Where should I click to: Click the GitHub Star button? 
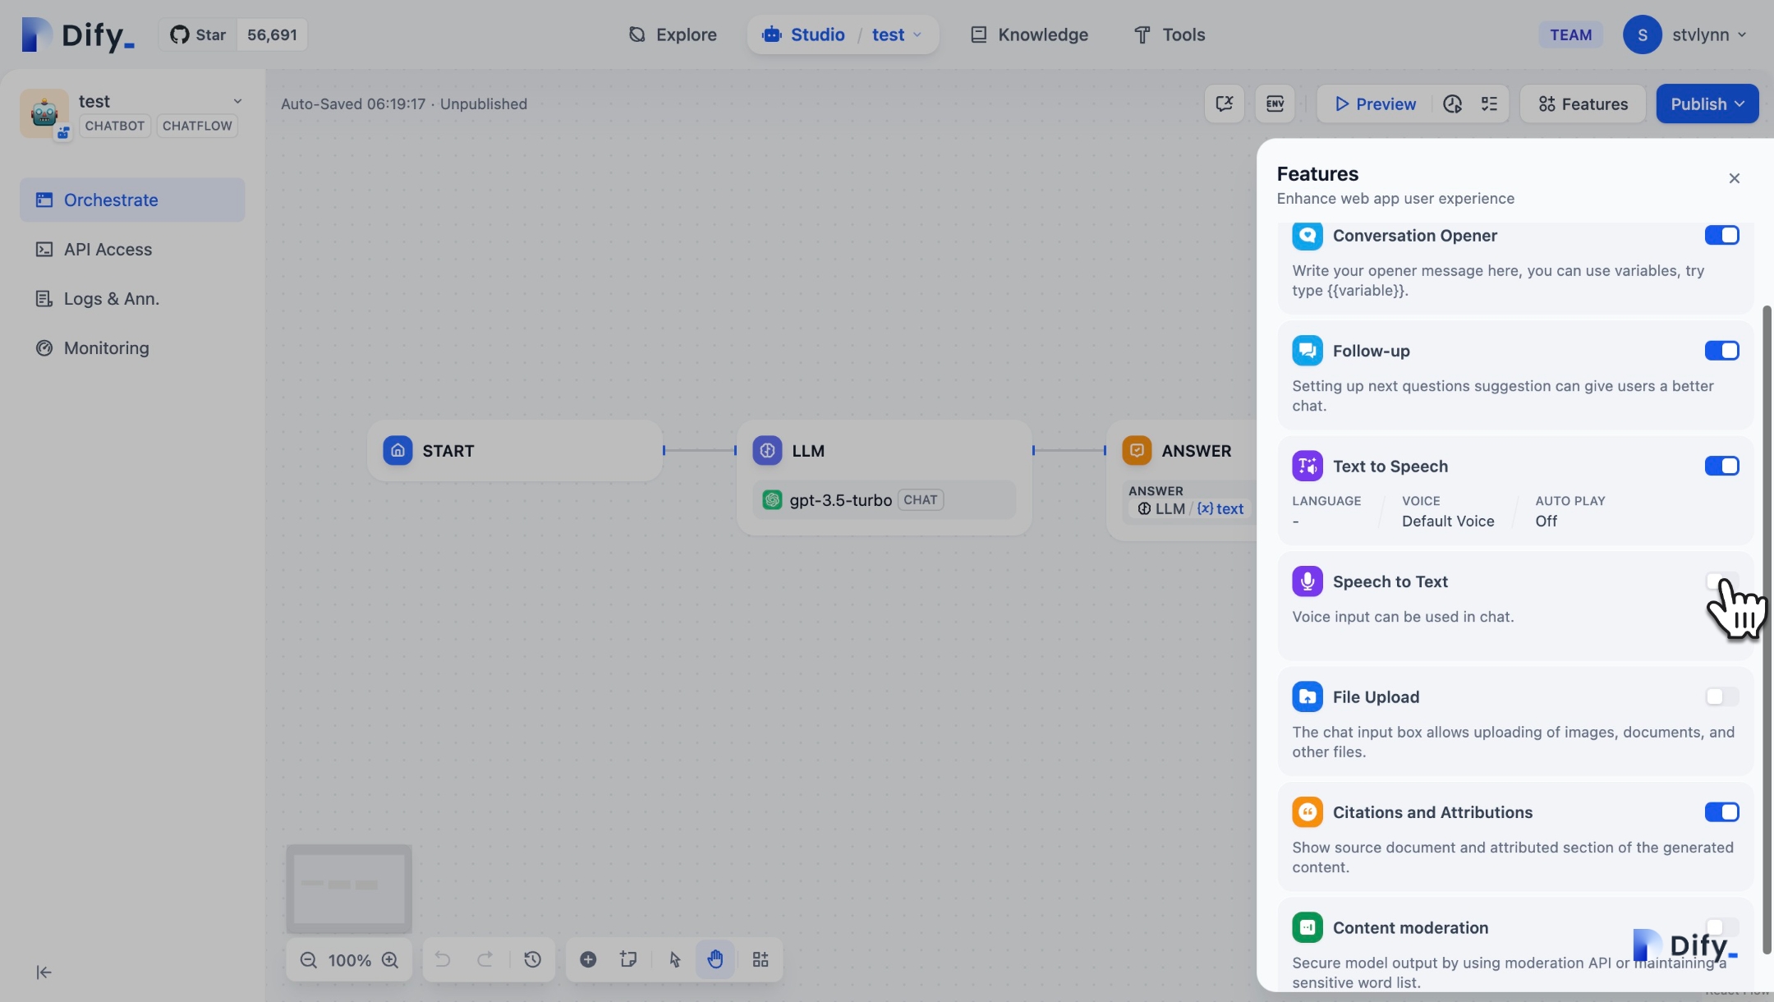tap(198, 34)
